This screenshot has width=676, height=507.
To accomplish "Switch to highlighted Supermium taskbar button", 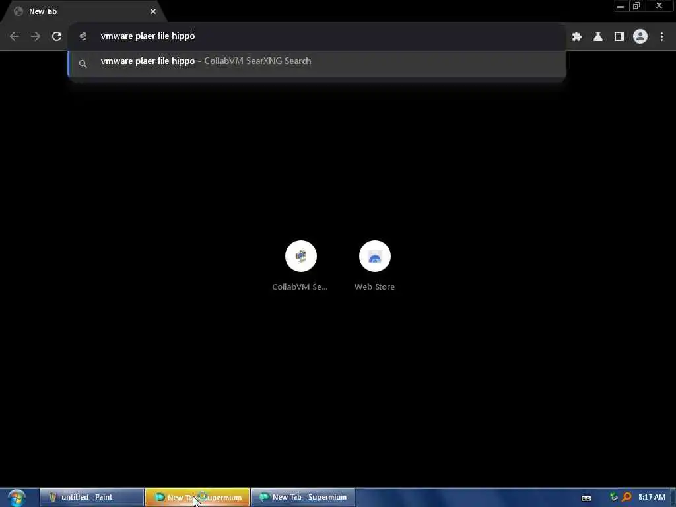I will click(x=197, y=498).
